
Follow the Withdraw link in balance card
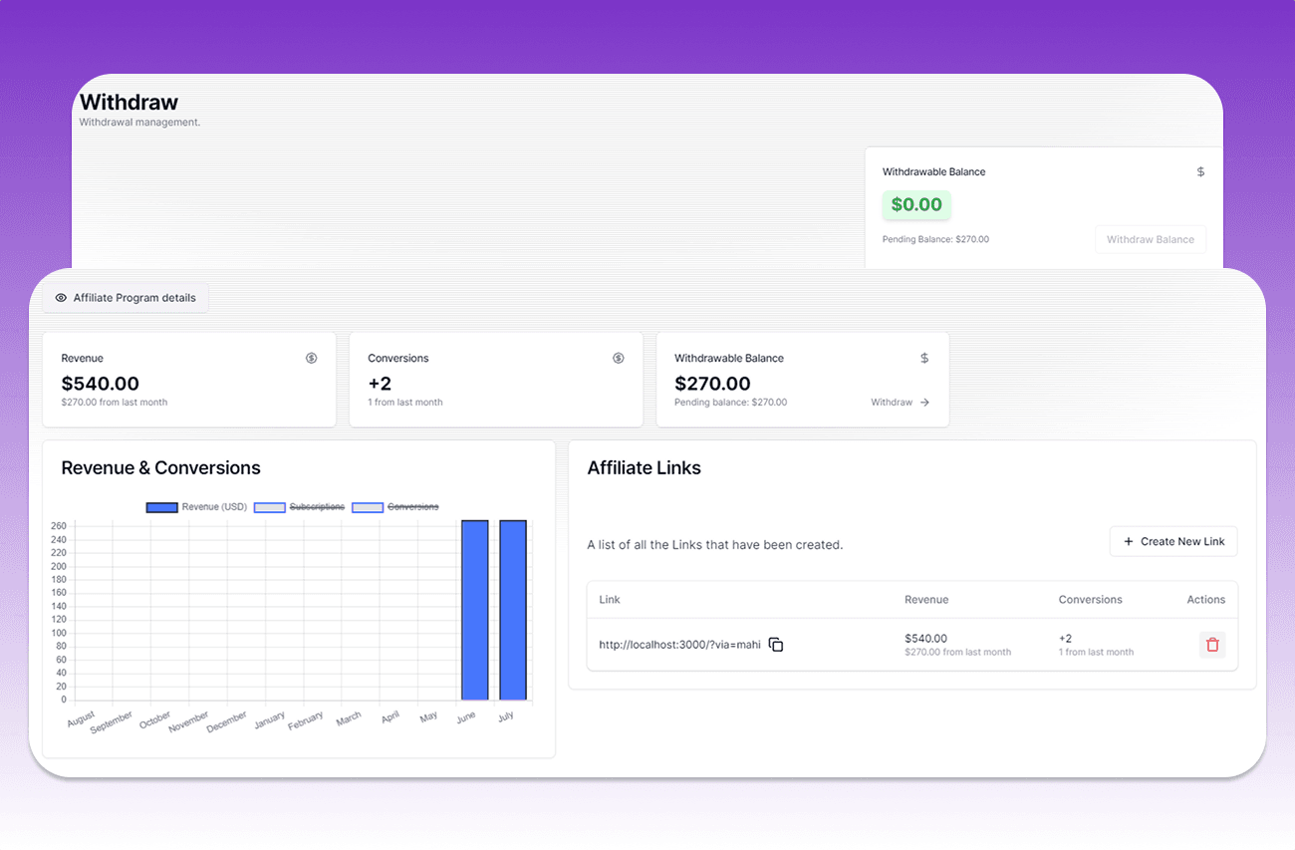coord(892,403)
